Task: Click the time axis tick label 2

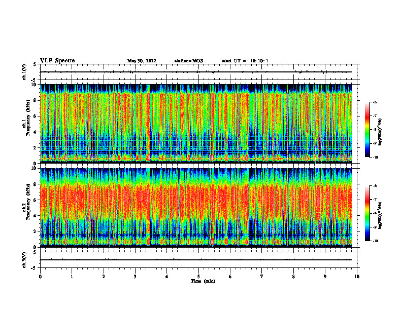Action: [x=104, y=277]
